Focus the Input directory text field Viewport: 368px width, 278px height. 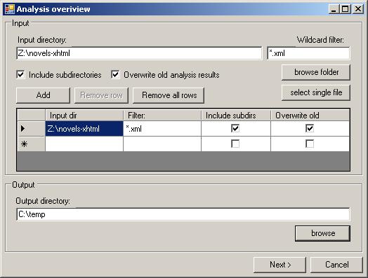(139, 53)
